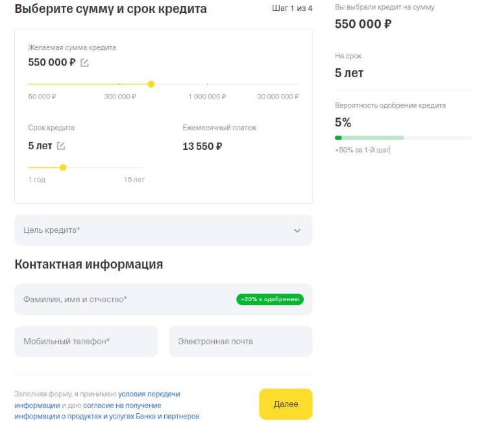Choose the 1 000 000 ₽ slider mark
The image size is (479, 423).
(x=207, y=97)
